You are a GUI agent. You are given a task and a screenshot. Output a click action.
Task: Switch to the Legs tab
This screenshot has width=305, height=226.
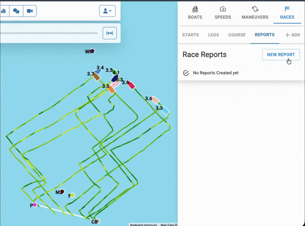tap(213, 35)
